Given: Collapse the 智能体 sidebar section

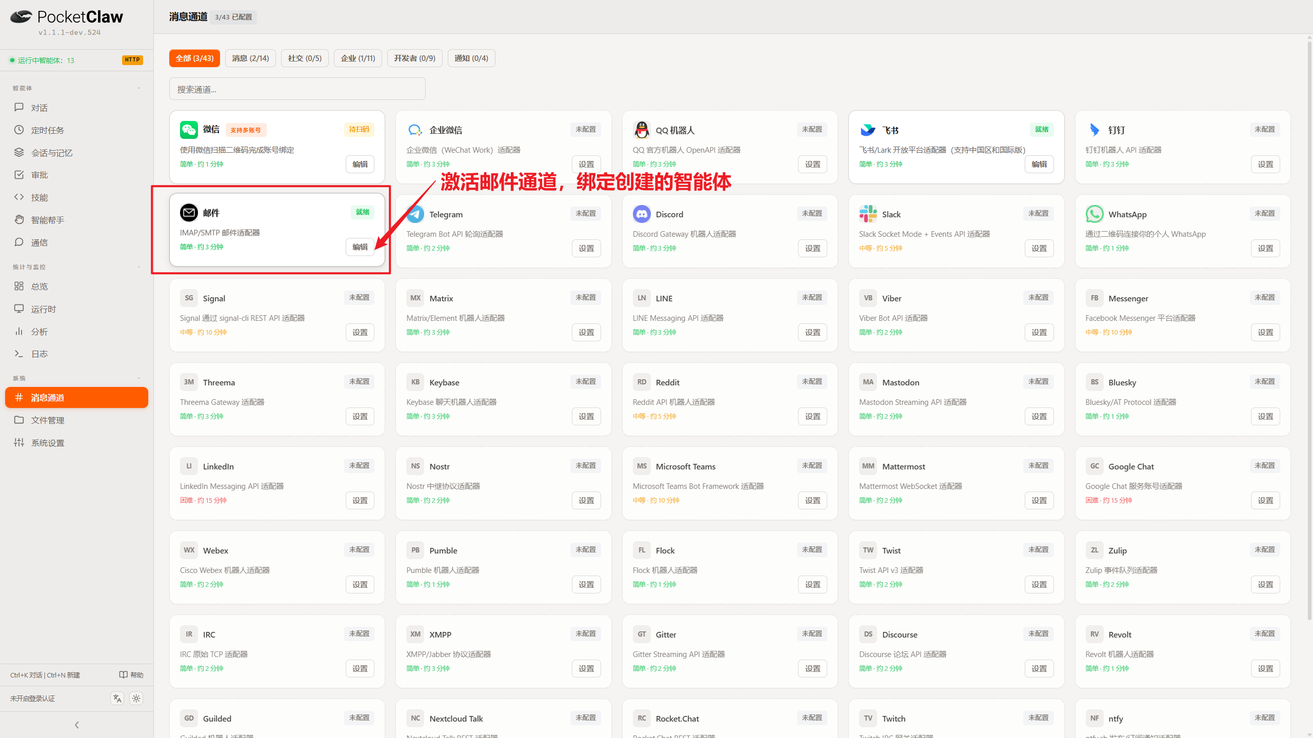Looking at the screenshot, I should point(138,88).
